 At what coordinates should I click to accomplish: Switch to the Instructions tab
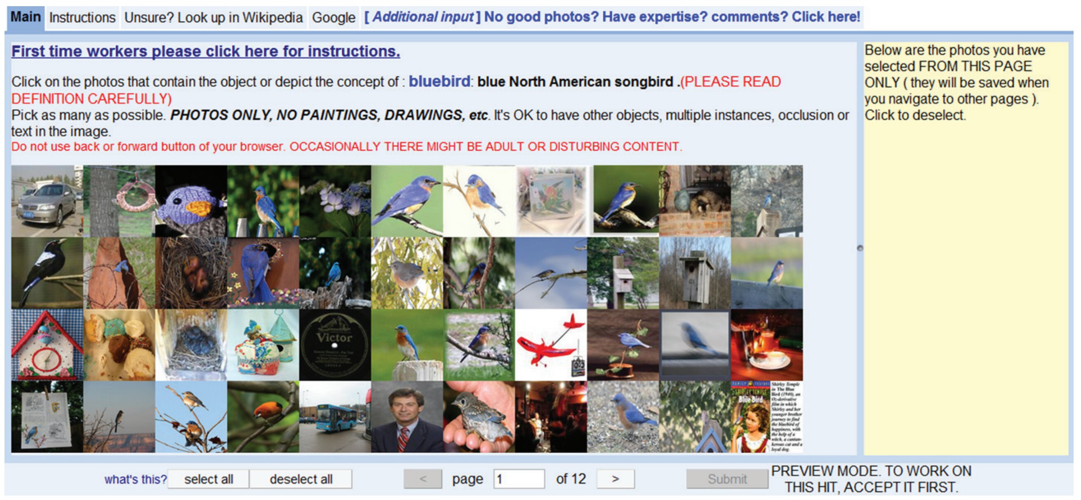tap(82, 18)
